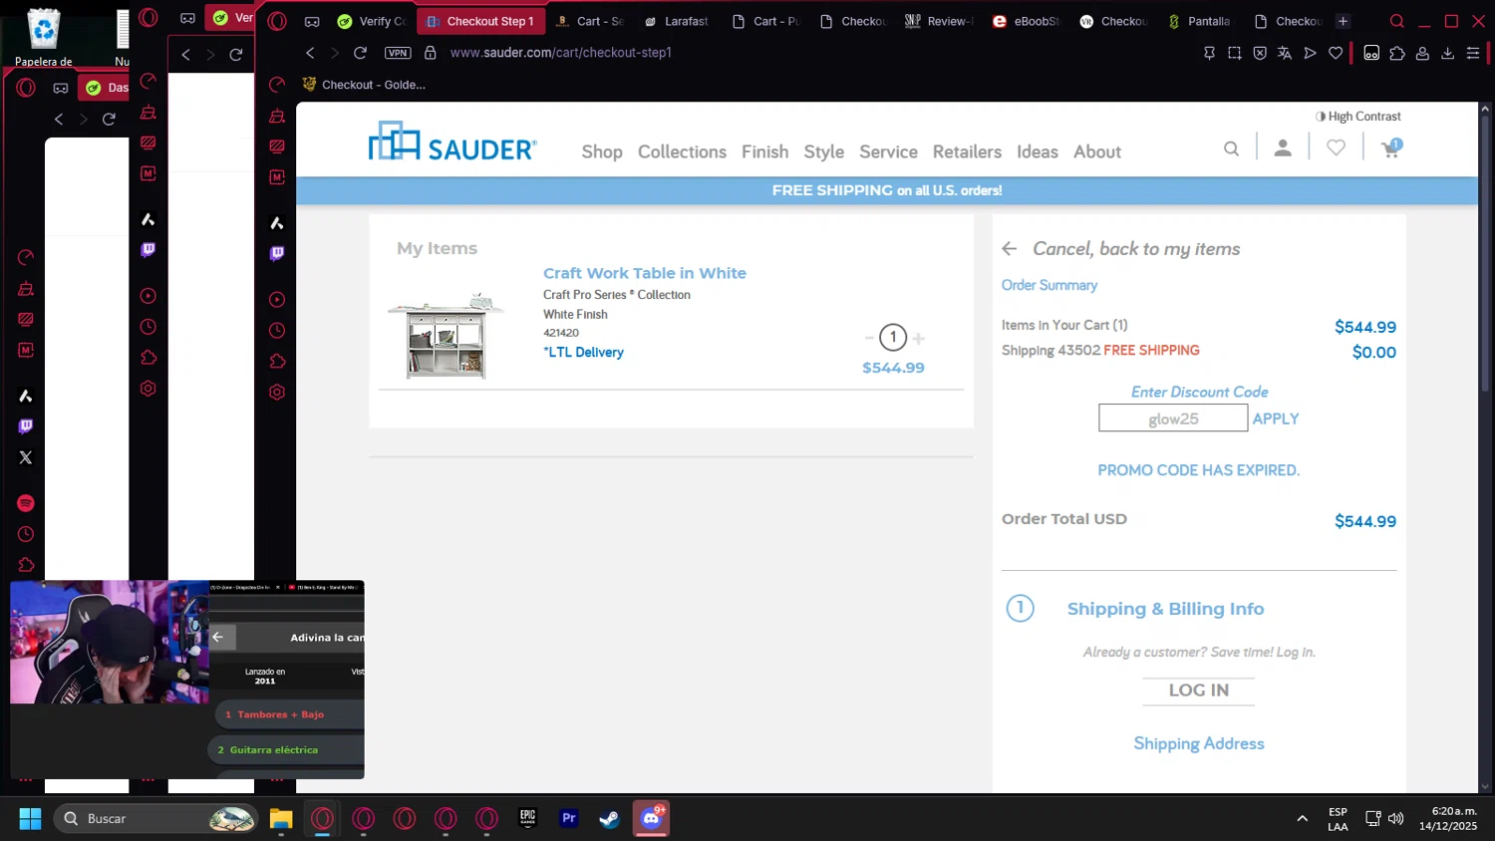Select Tambores + Bajo row in video overlay
This screenshot has width=1495, height=841.
[290, 714]
